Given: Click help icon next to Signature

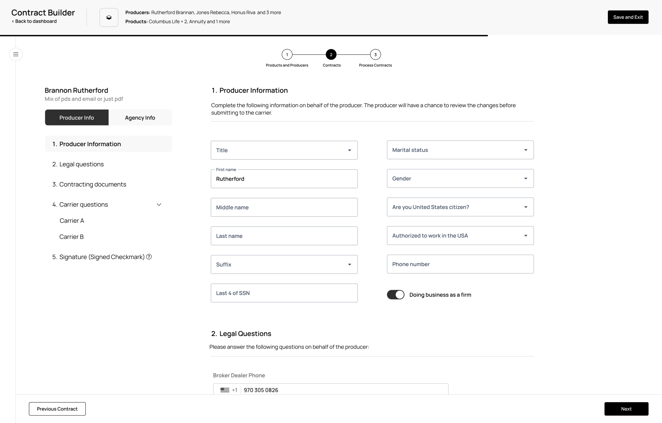Looking at the screenshot, I should (x=149, y=257).
